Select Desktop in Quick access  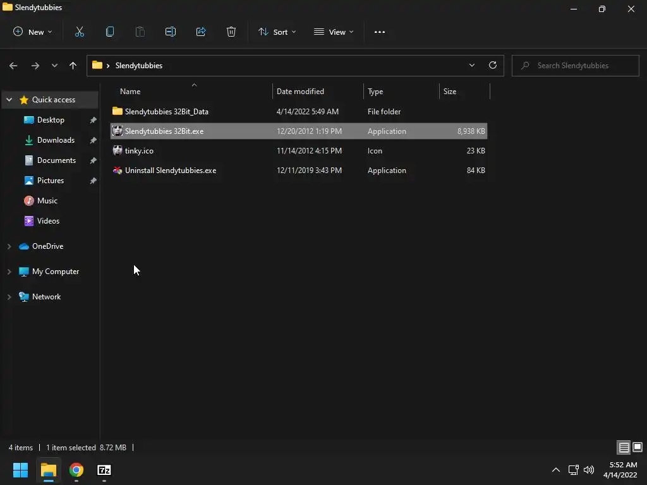tap(51, 119)
